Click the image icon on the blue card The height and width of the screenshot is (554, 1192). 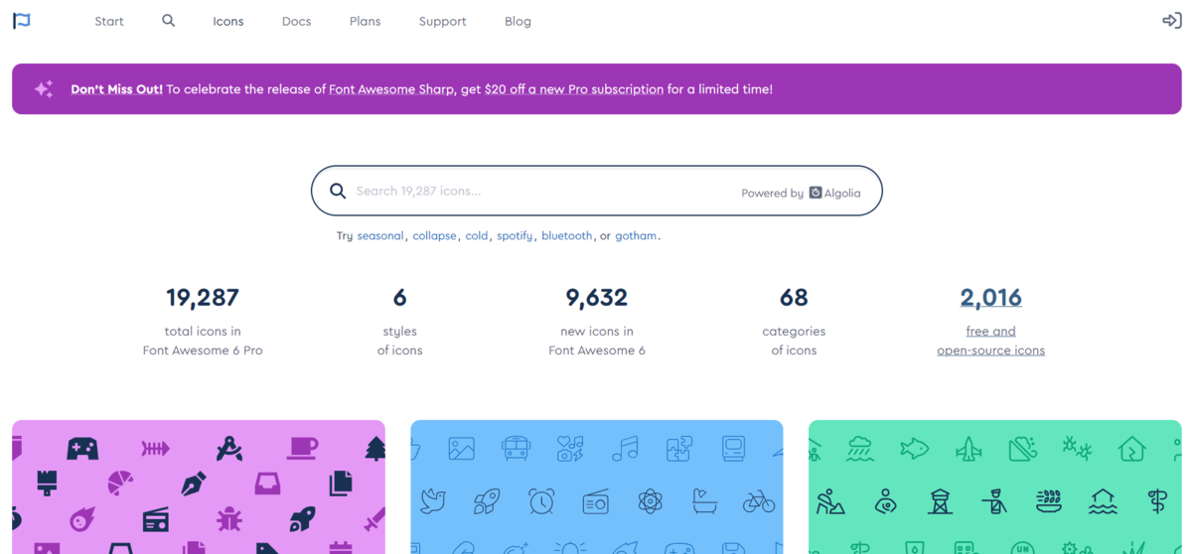[x=461, y=449]
